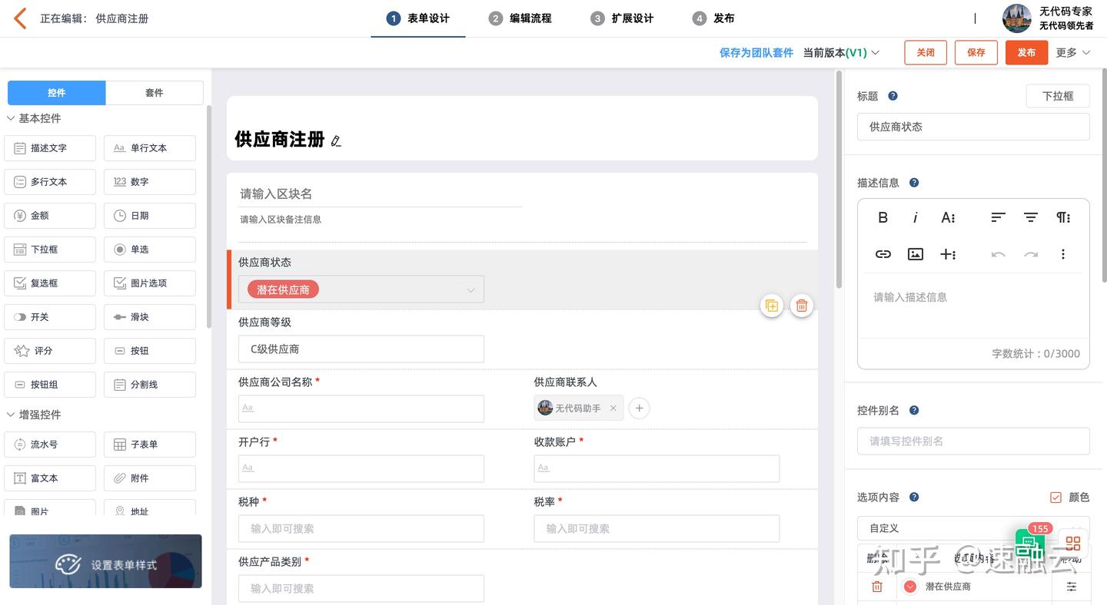1107x605 pixels.
Task: Toggle bold in the description toolbar
Action: coord(883,217)
